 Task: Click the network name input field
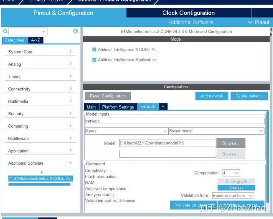click(175, 121)
